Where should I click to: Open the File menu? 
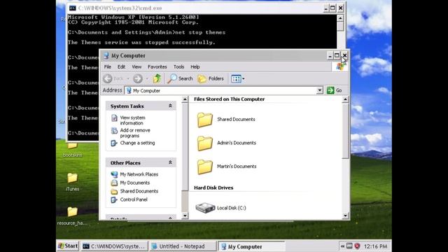[107, 67]
